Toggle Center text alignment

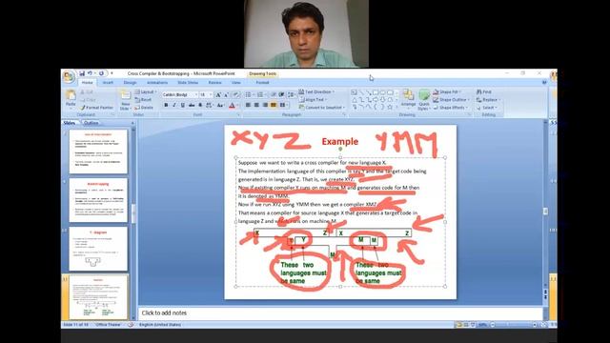256,105
